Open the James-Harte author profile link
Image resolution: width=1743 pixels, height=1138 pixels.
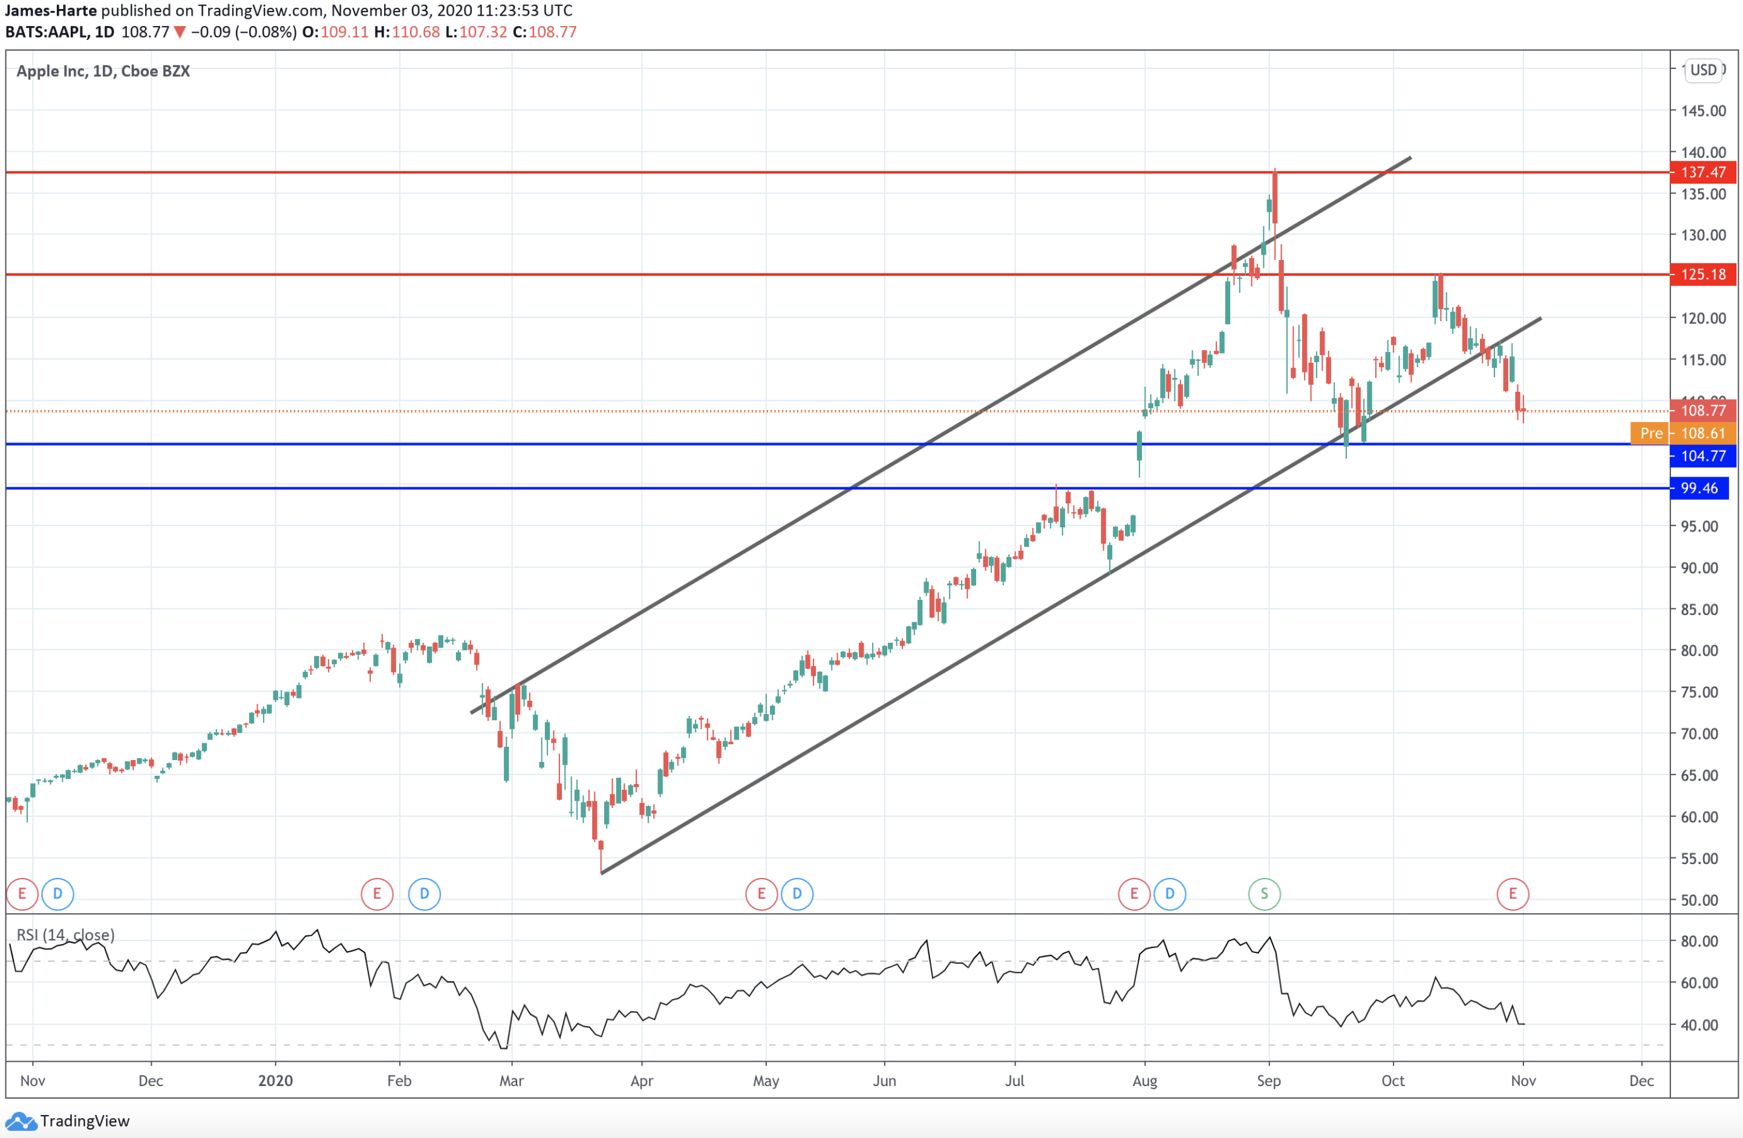point(51,10)
